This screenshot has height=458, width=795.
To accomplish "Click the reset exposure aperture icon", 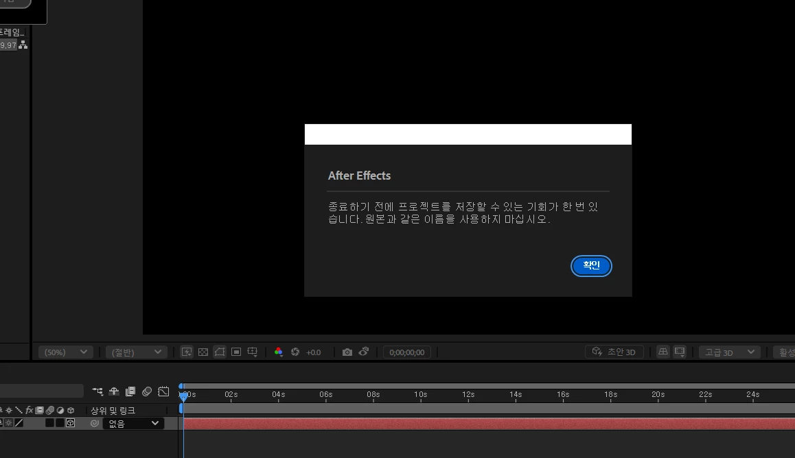I will [295, 352].
